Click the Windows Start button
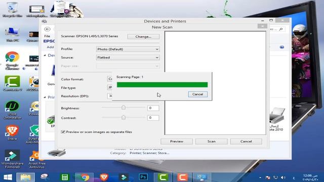 click(8, 177)
